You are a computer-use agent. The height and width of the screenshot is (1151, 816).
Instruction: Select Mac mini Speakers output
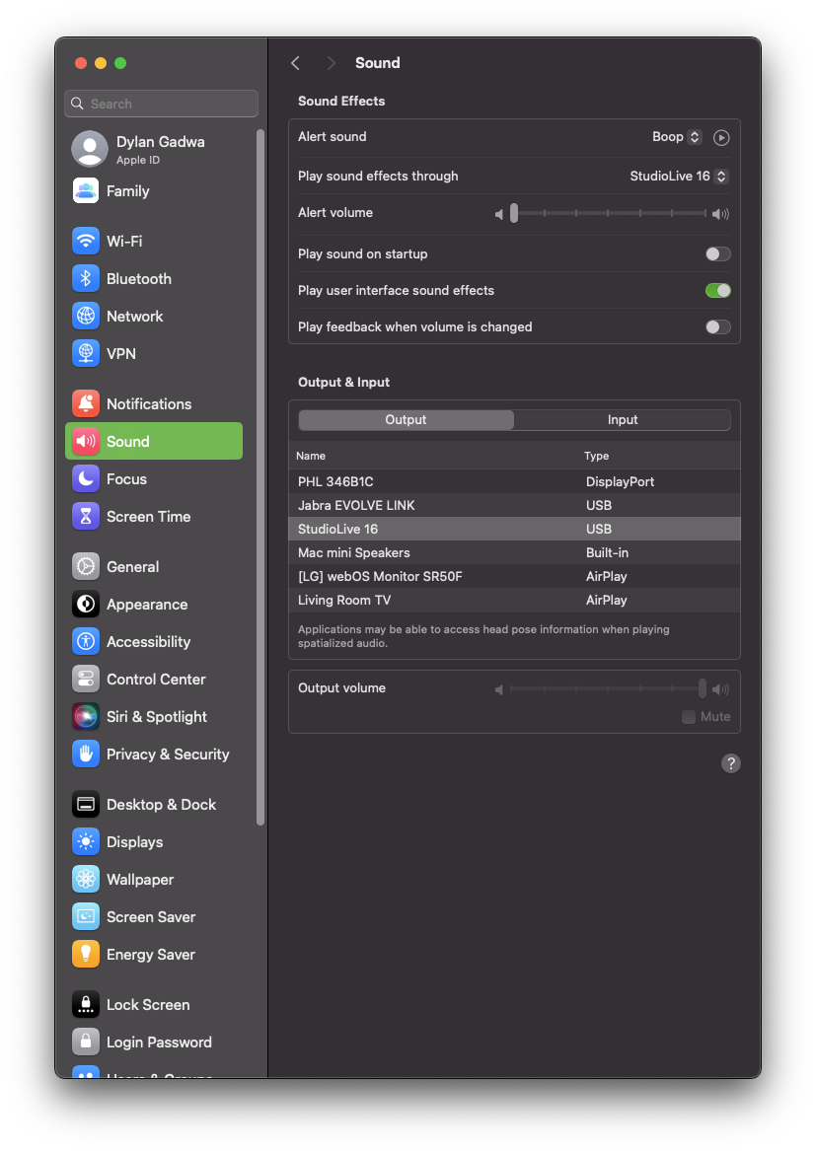pos(514,552)
